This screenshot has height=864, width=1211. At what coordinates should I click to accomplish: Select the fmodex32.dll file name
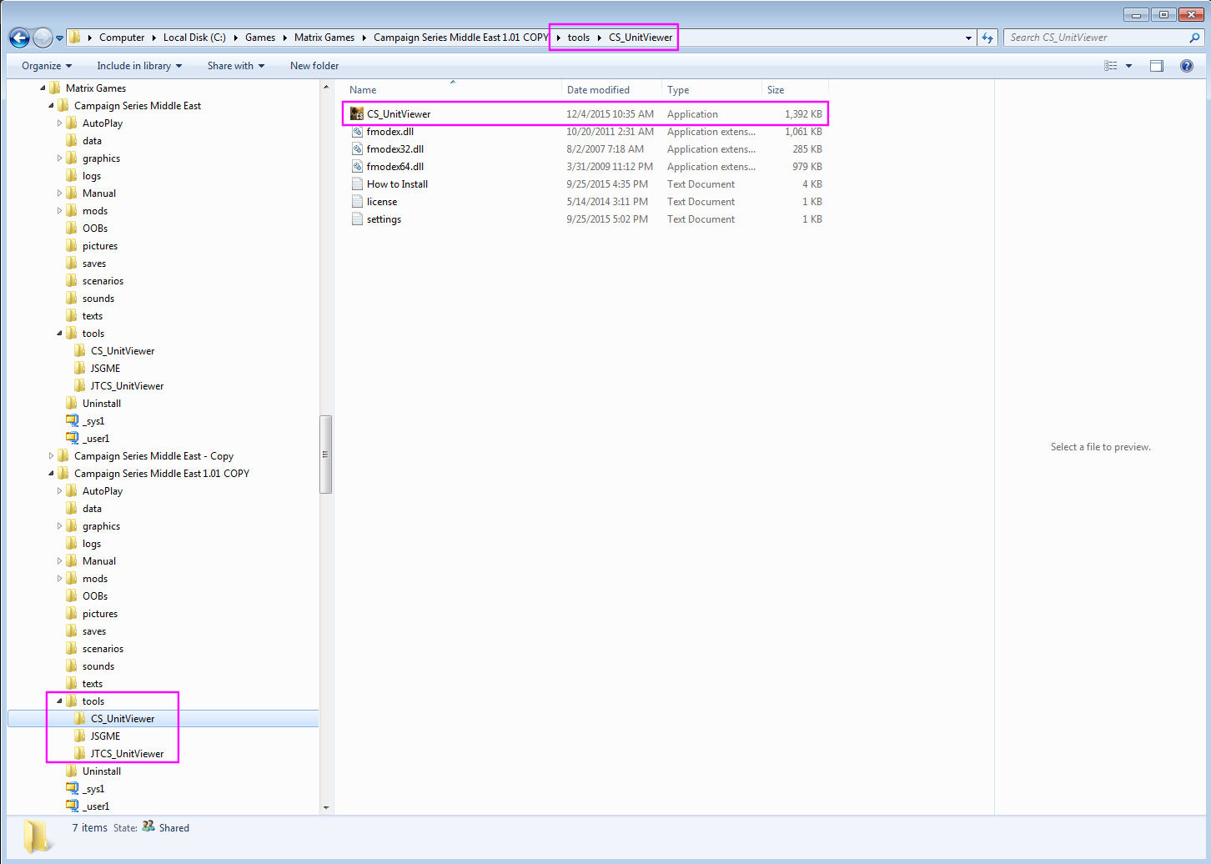395,149
